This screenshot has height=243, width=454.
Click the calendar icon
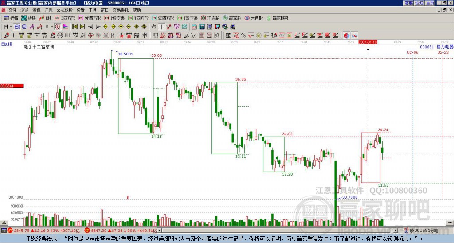tap(194, 27)
